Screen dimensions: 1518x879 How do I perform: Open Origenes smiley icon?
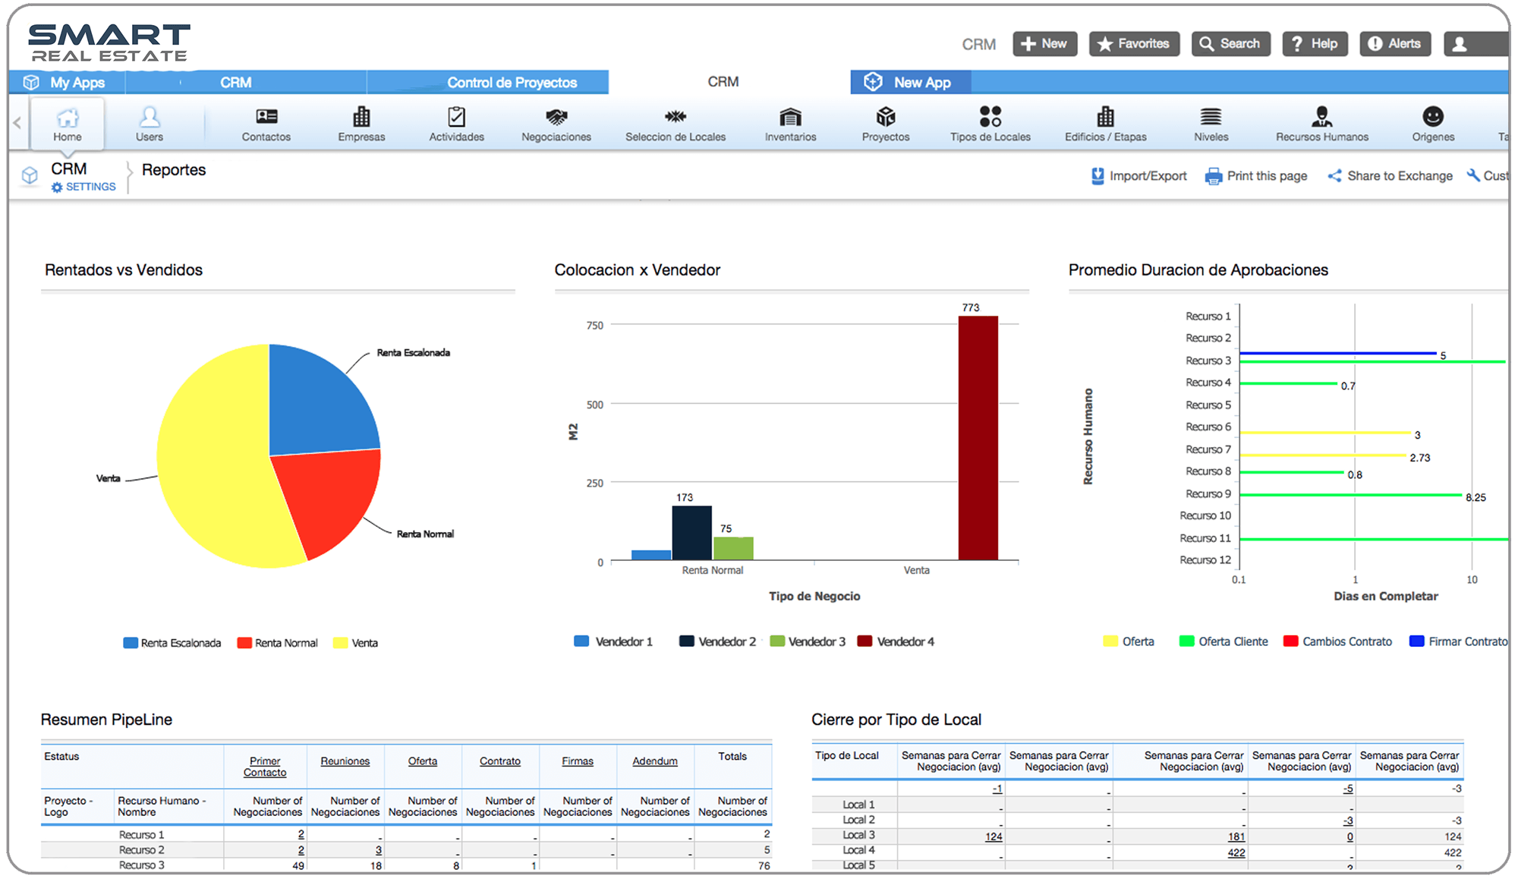click(x=1433, y=116)
